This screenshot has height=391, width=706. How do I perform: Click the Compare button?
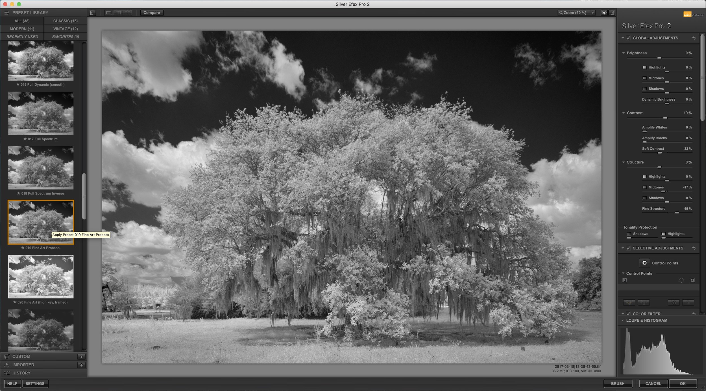[152, 13]
